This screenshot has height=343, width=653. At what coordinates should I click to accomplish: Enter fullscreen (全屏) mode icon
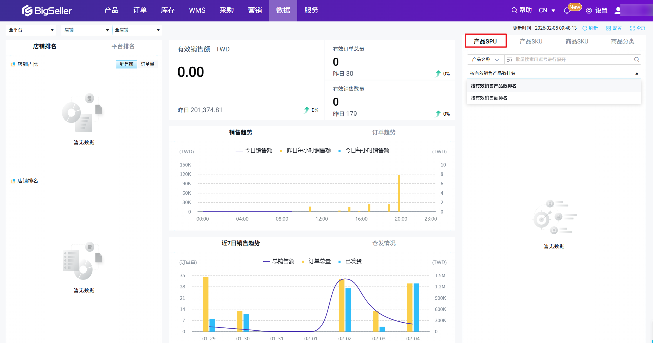(x=632, y=28)
